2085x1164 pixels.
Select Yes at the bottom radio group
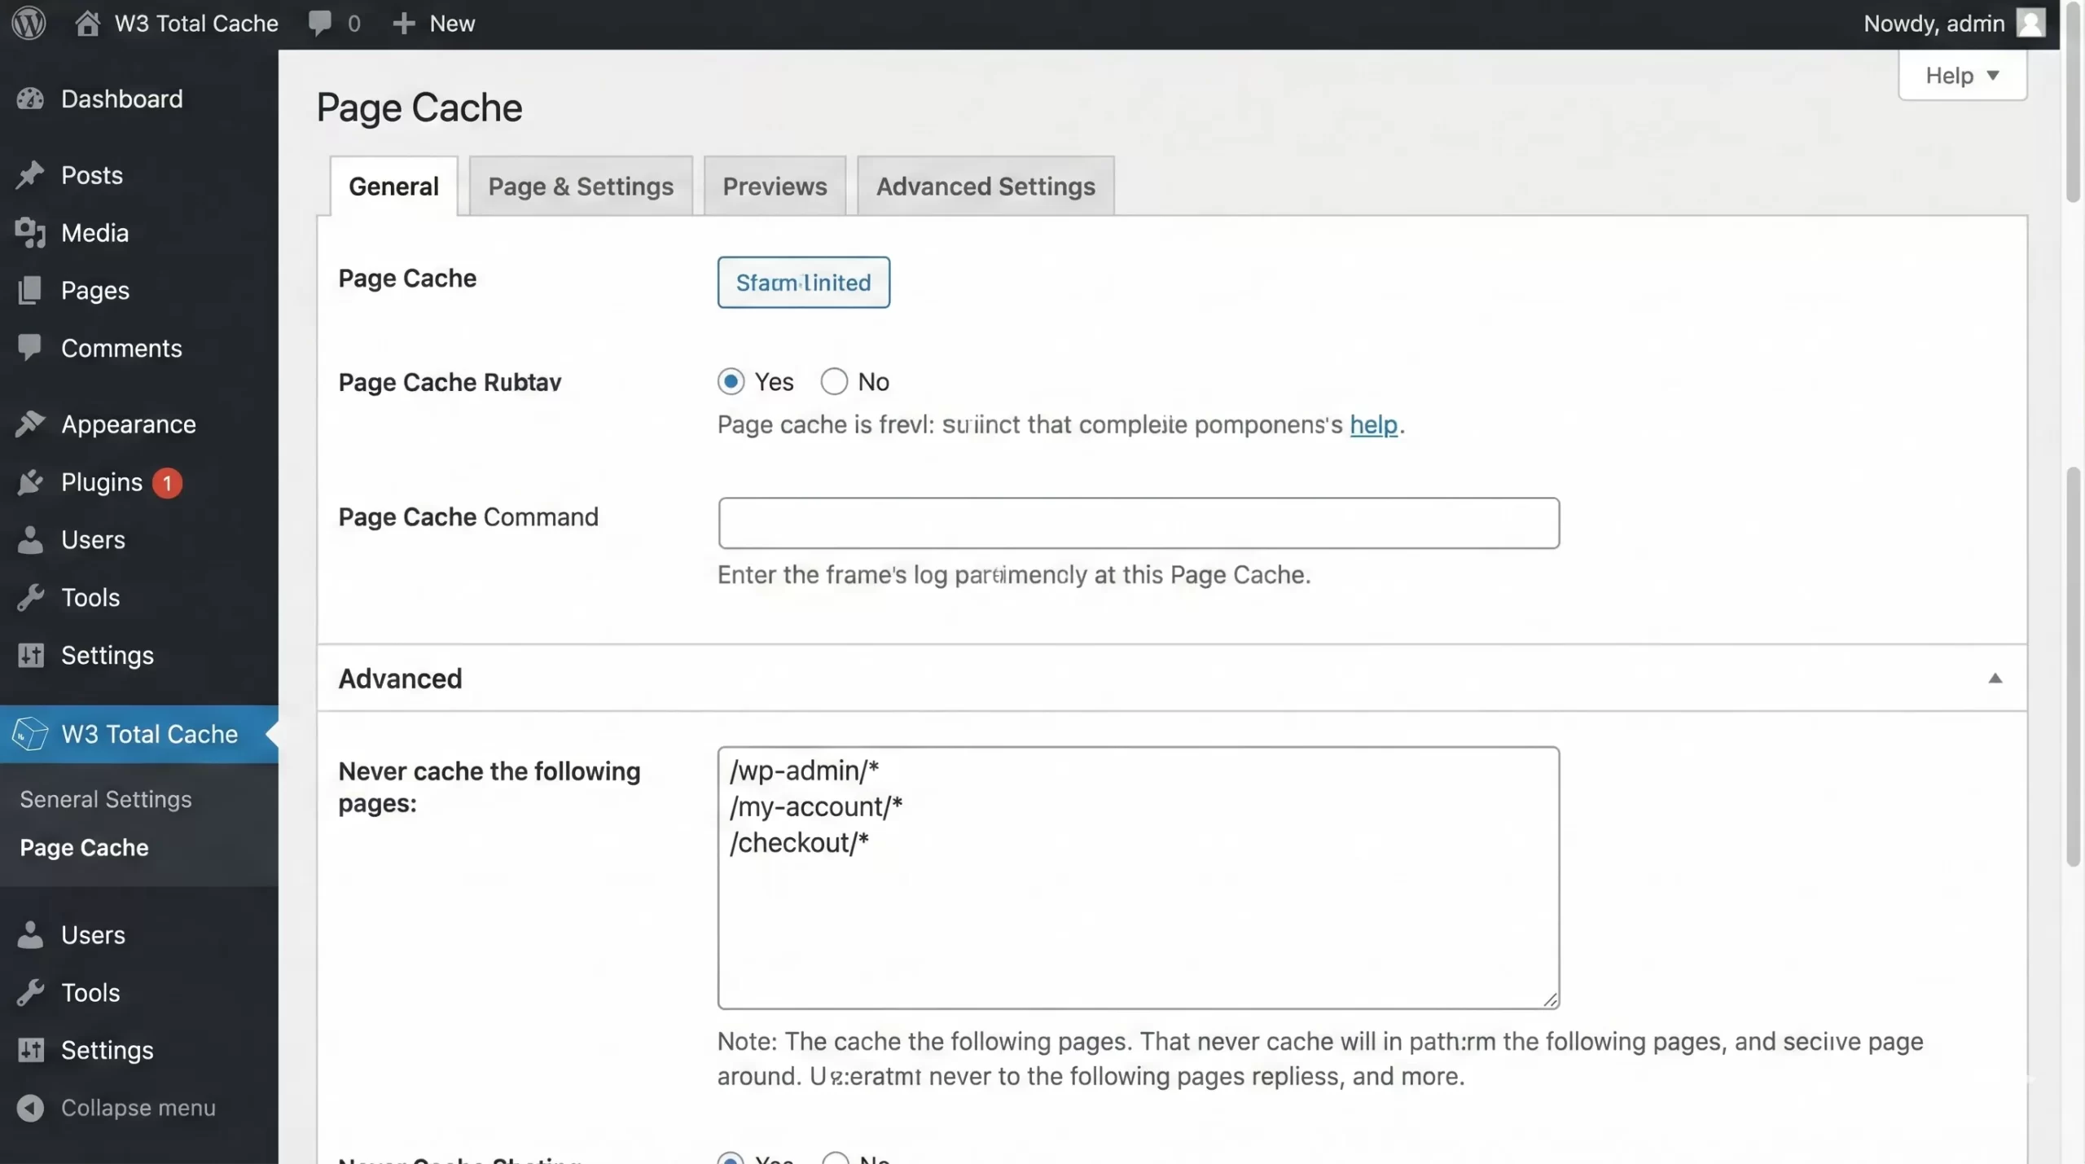731,1159
